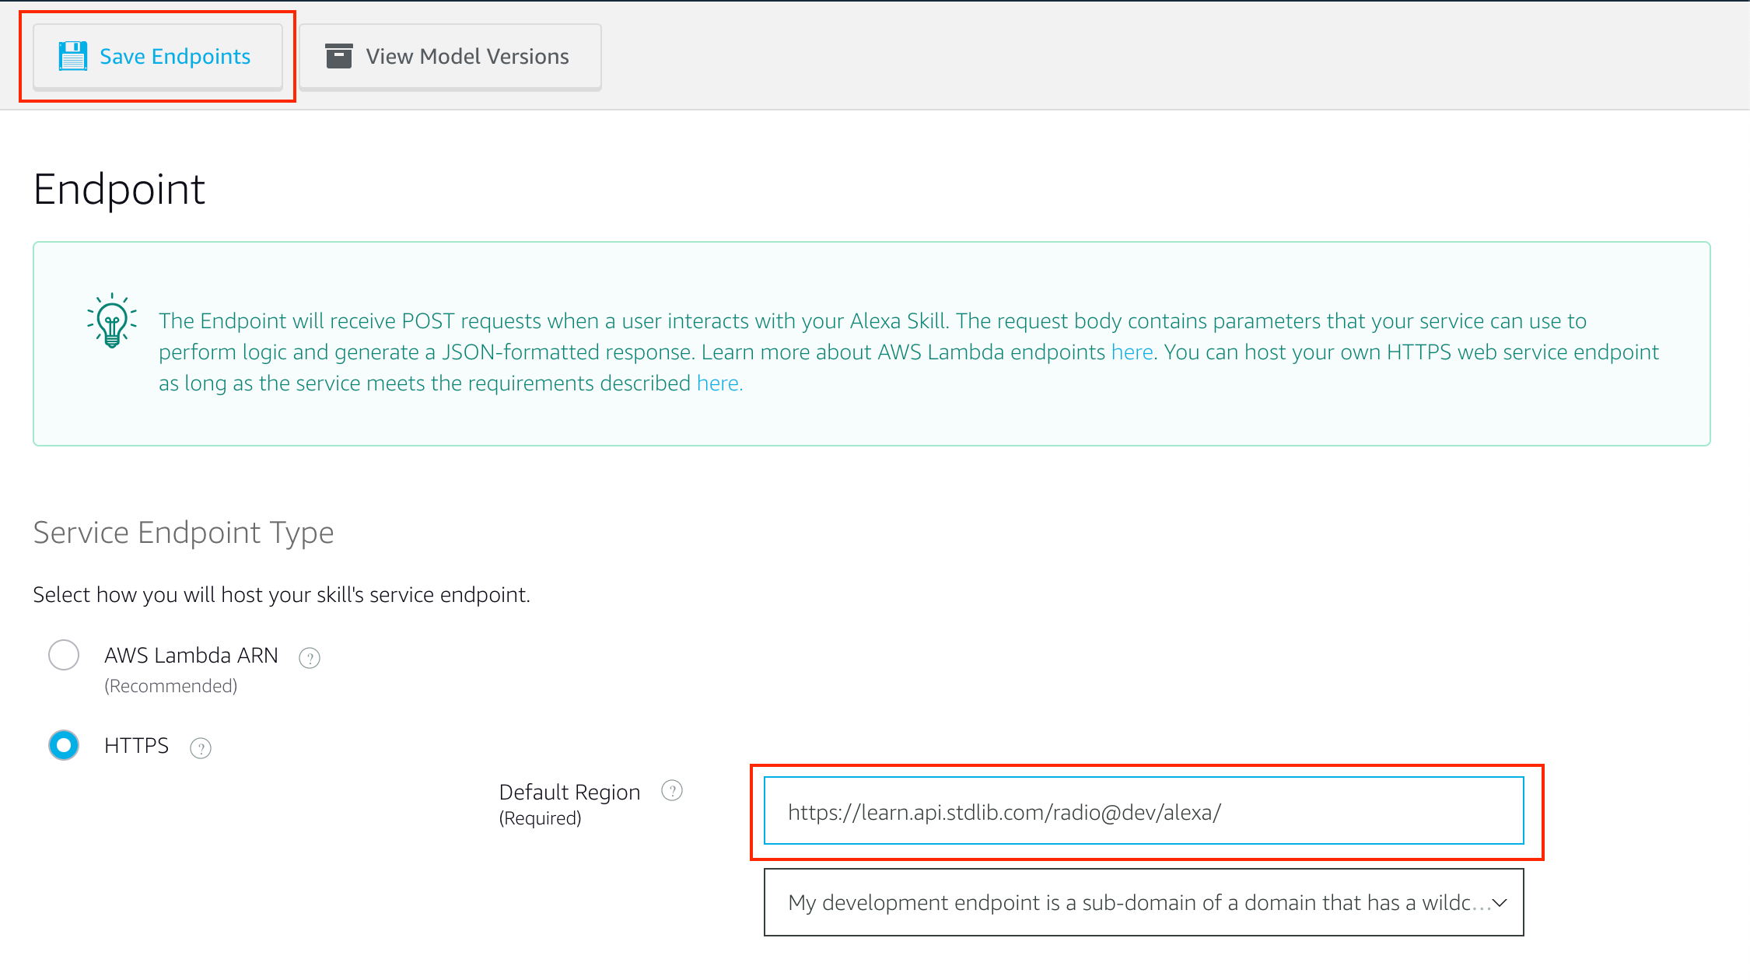The width and height of the screenshot is (1750, 980).
Task: Click the Service Endpoint Type heading
Action: (x=184, y=533)
